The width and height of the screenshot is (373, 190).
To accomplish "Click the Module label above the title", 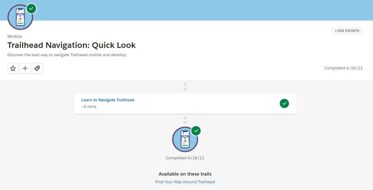I will [14, 36].
